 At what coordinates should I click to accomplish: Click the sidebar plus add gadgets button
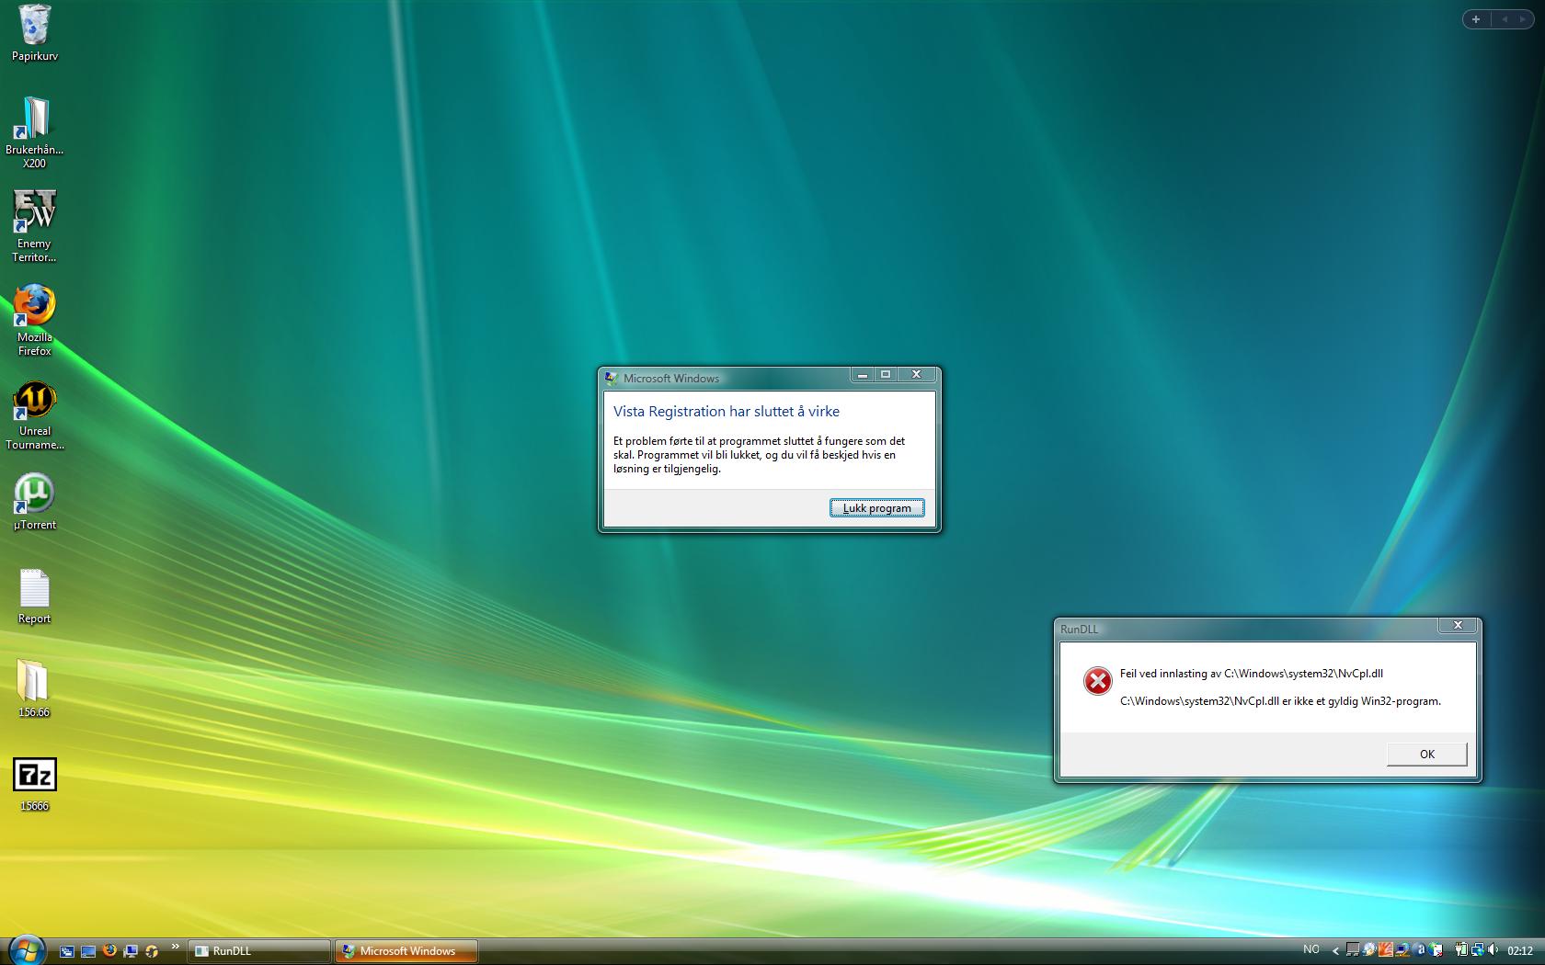pyautogui.click(x=1476, y=18)
